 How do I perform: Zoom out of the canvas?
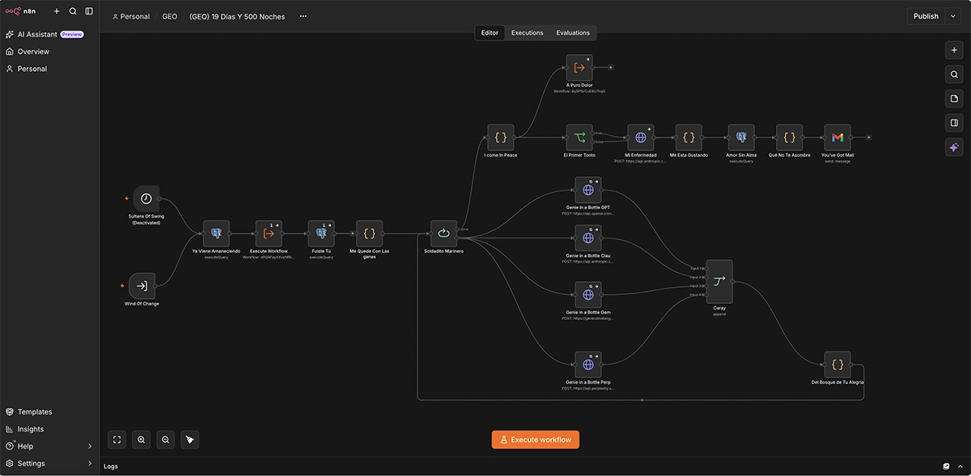pyautogui.click(x=165, y=440)
